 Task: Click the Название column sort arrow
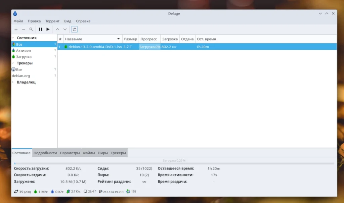(119, 39)
